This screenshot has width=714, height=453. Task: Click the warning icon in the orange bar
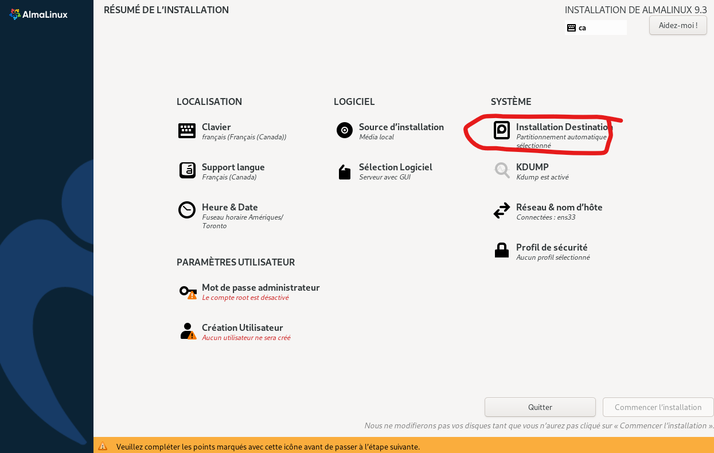103,446
